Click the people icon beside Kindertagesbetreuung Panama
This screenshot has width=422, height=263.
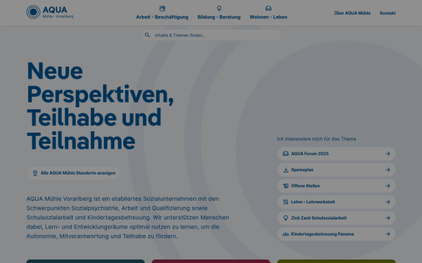tap(286, 234)
